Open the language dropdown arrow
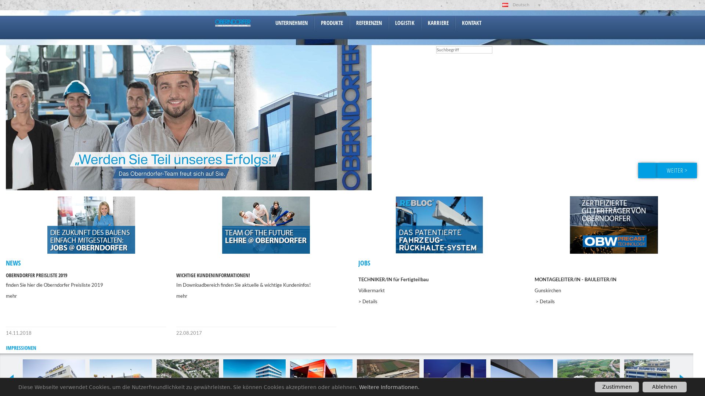 tap(539, 5)
